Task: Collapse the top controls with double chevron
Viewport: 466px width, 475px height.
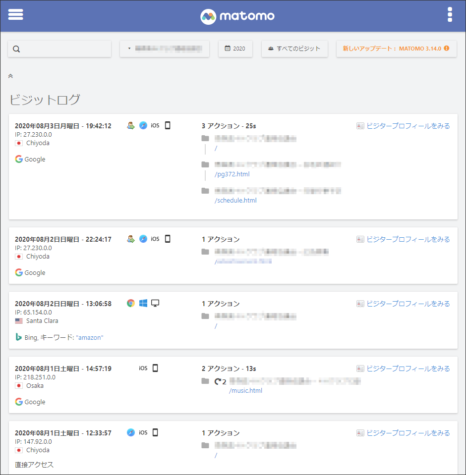Action: (10, 76)
